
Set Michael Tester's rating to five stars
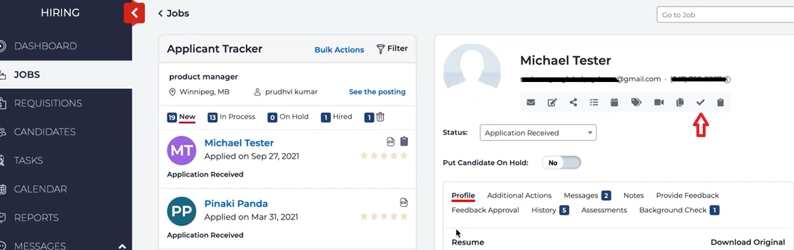tap(404, 155)
